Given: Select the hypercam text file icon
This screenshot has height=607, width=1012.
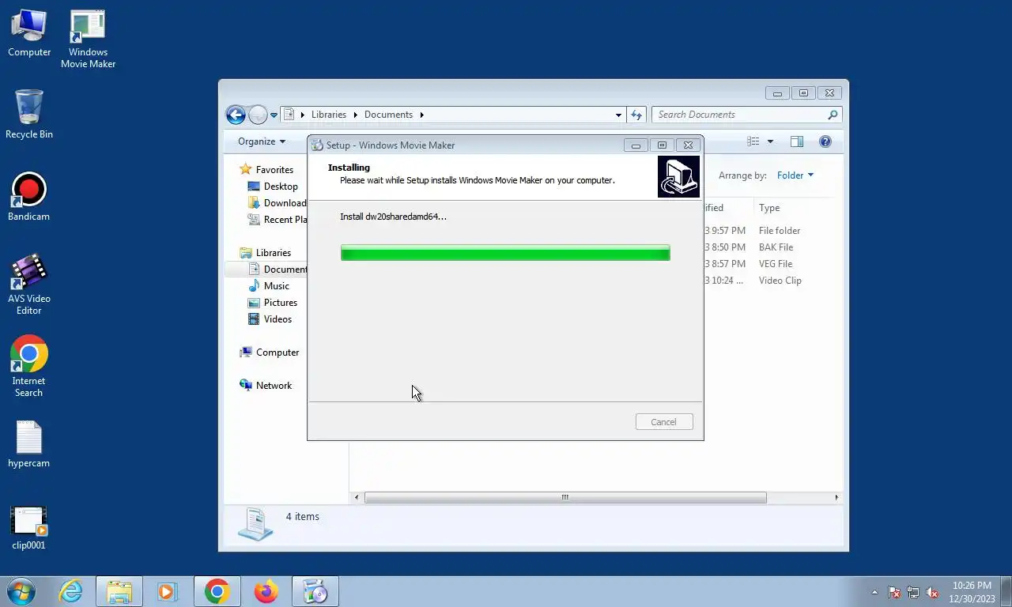Looking at the screenshot, I should tap(29, 443).
